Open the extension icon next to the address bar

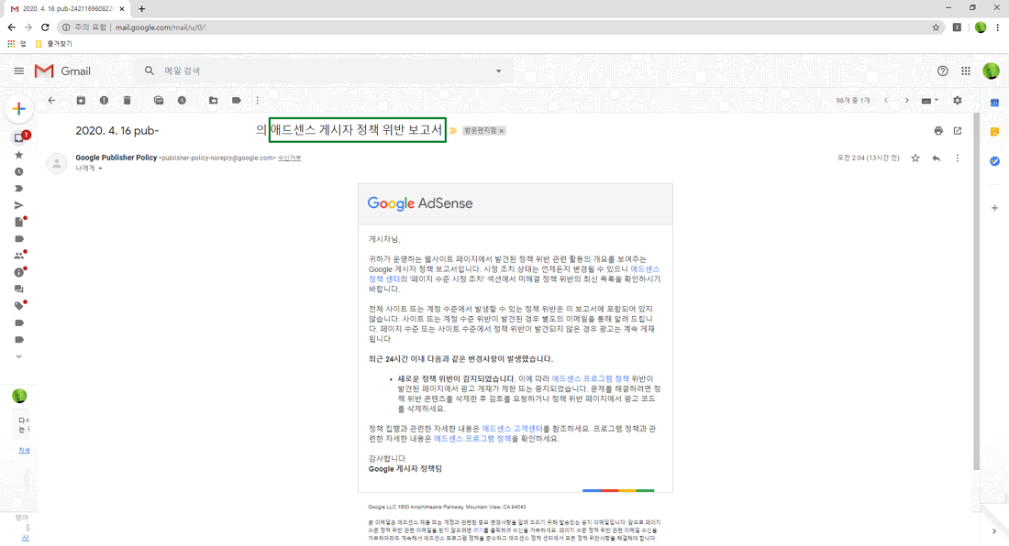point(957,27)
